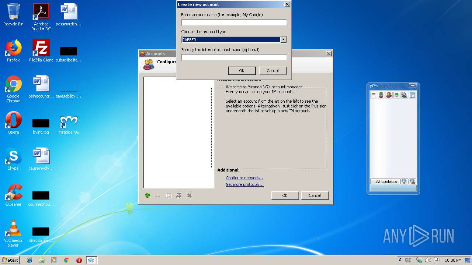This screenshot has width=472, height=265.
Task: Select the directorfire... desktop file
Action: [x=41, y=234]
